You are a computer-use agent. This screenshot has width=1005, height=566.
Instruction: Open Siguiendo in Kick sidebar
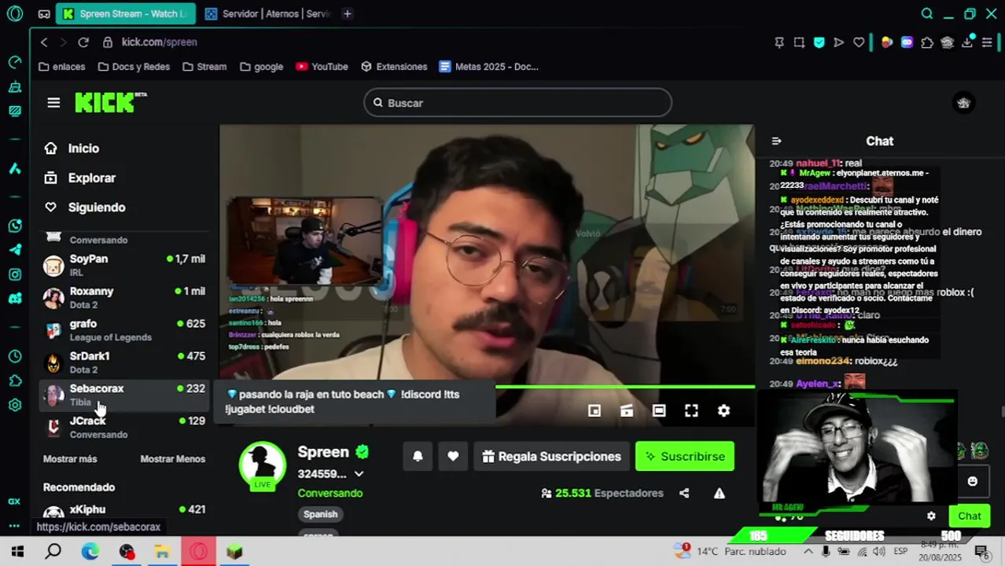[96, 208]
